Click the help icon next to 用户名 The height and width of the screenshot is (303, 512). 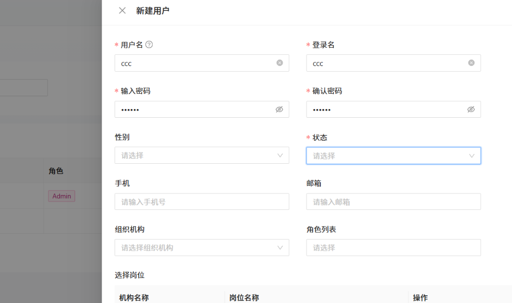(x=149, y=45)
